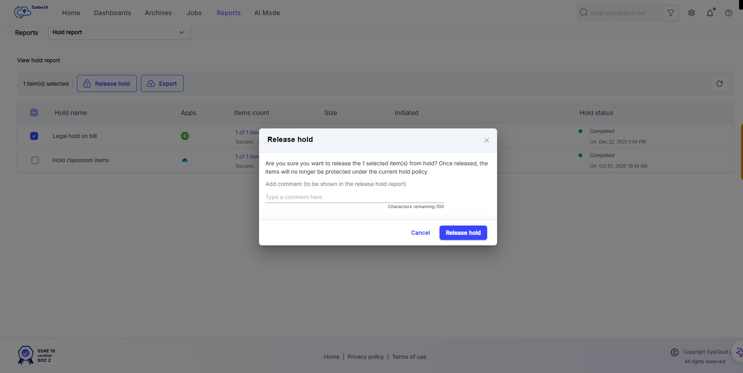Image resolution: width=743 pixels, height=373 pixels.
Task: Open Privacy policy link
Action: (x=366, y=357)
